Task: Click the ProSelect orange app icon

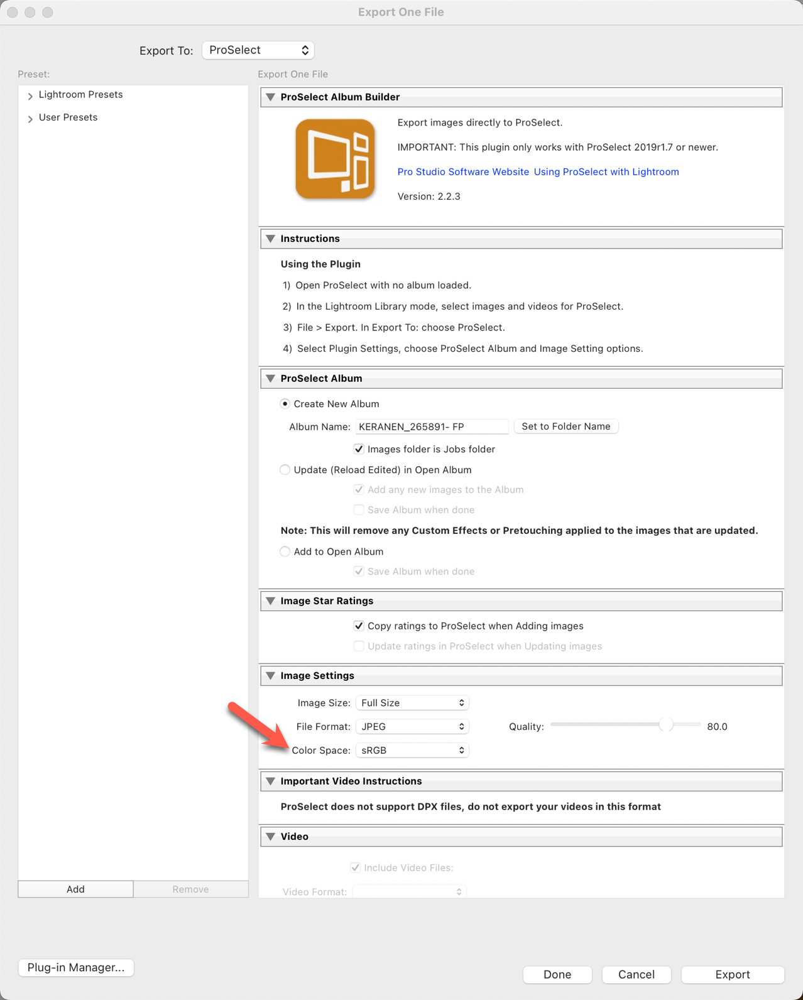Action: (x=335, y=159)
